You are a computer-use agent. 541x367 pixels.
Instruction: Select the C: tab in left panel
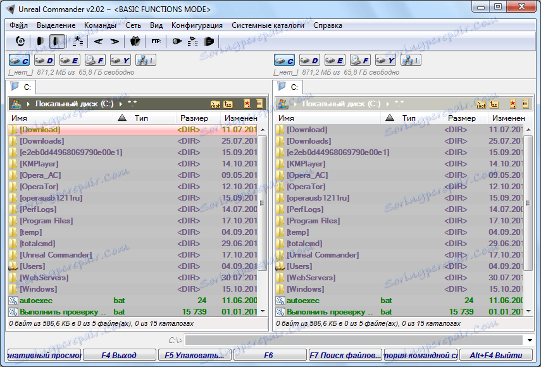click(x=21, y=87)
